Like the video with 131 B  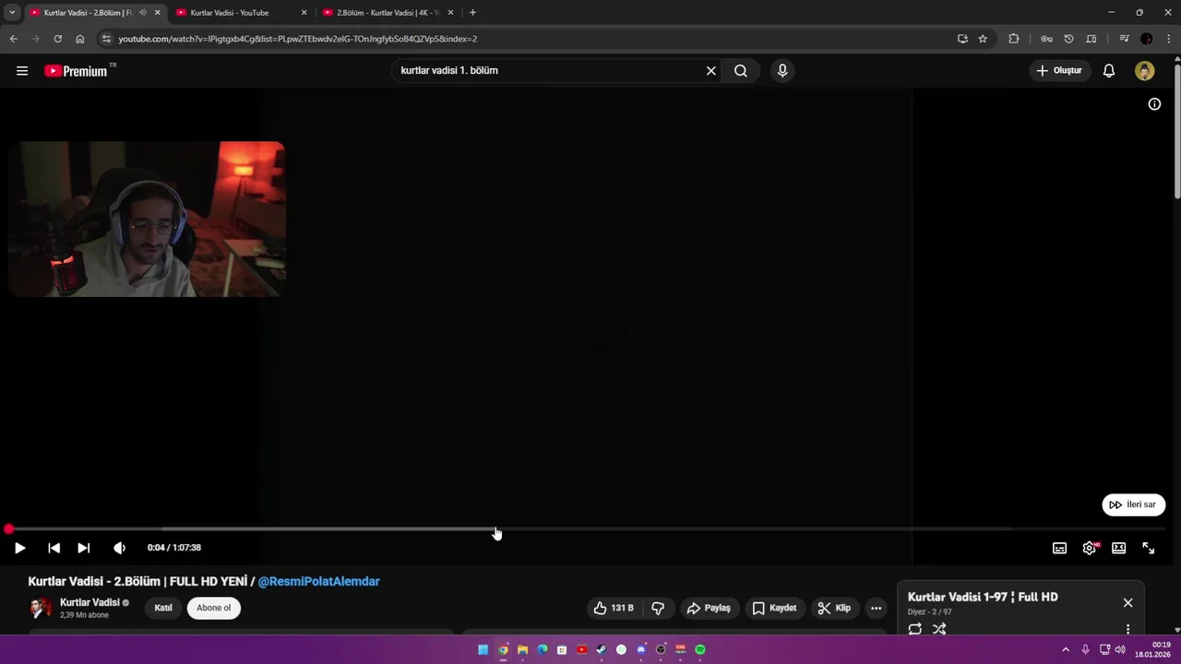[x=614, y=608]
